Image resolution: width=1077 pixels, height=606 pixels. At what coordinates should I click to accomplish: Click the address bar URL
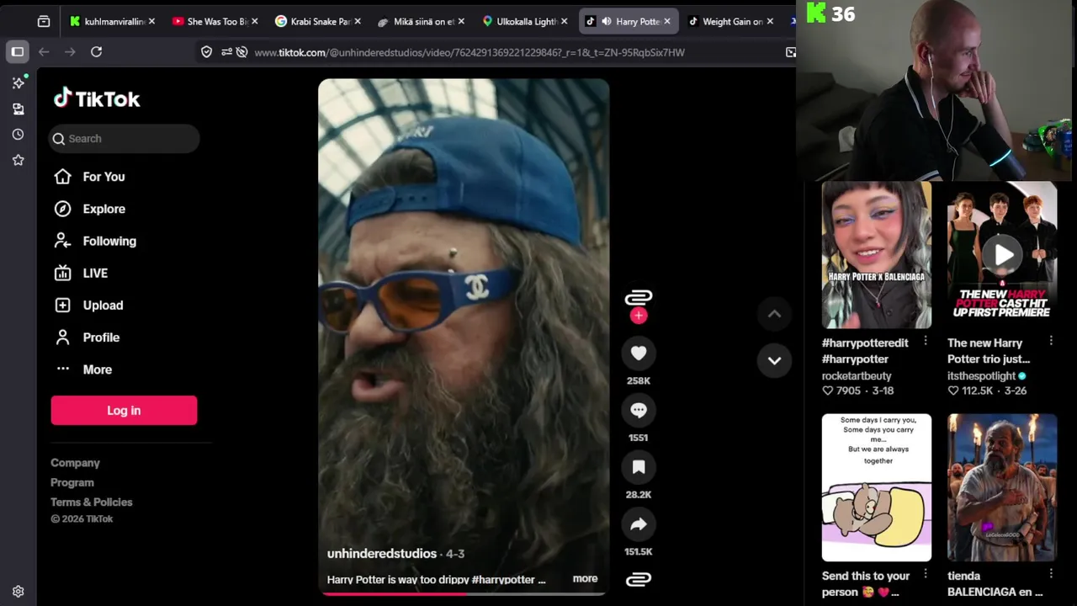[x=470, y=52]
